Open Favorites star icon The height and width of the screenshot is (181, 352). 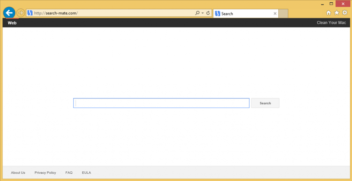point(337,13)
